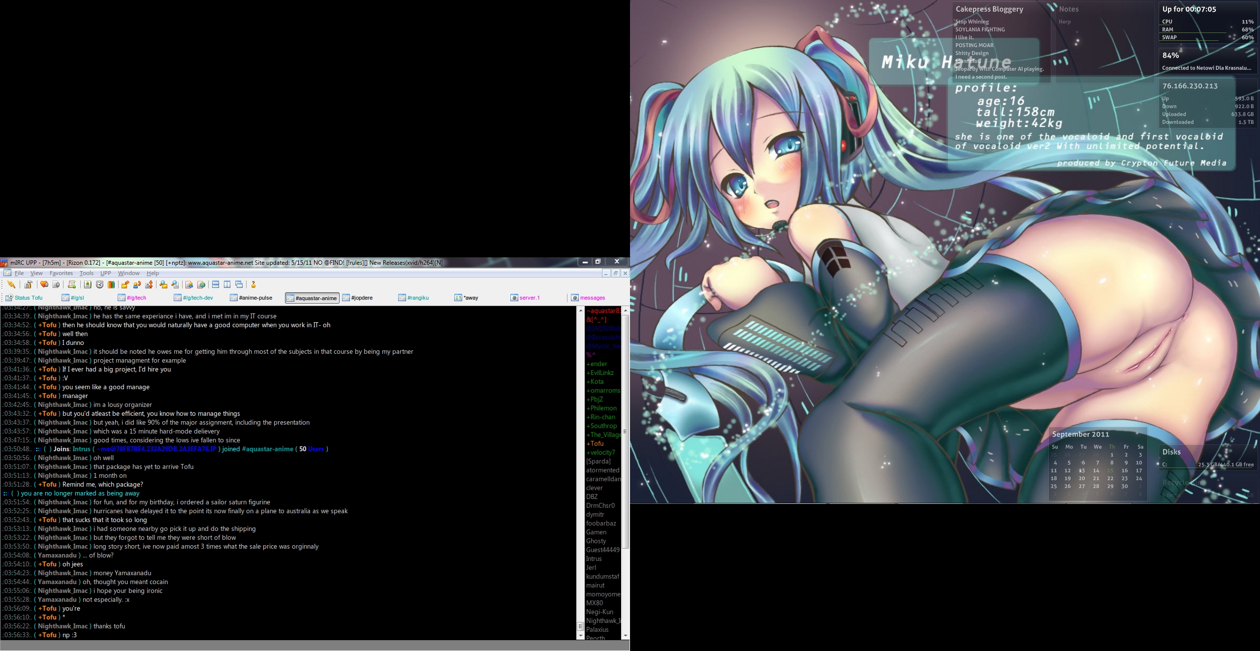
Task: Click chat pane scrollbar up arrow
Action: click(581, 310)
